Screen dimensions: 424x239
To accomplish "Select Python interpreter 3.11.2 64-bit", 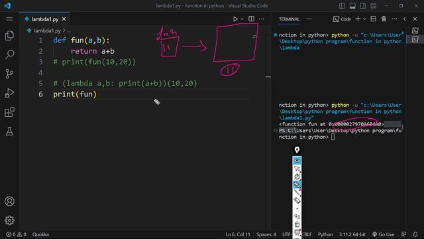I will click(352, 234).
